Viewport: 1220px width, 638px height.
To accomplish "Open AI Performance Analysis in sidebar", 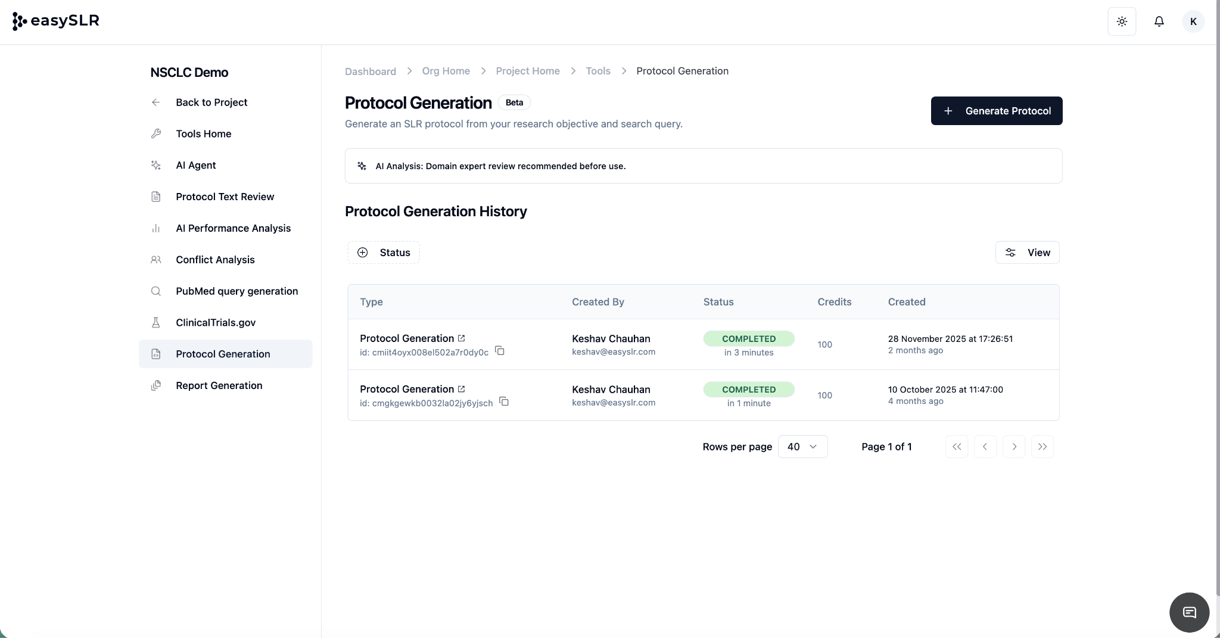I will (233, 228).
